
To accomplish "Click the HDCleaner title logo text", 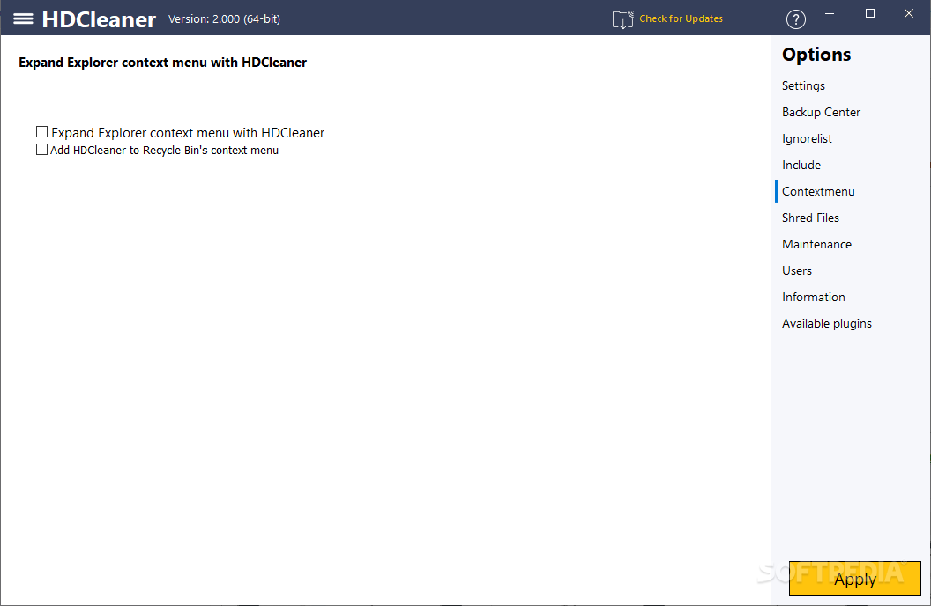I will 99,19.
